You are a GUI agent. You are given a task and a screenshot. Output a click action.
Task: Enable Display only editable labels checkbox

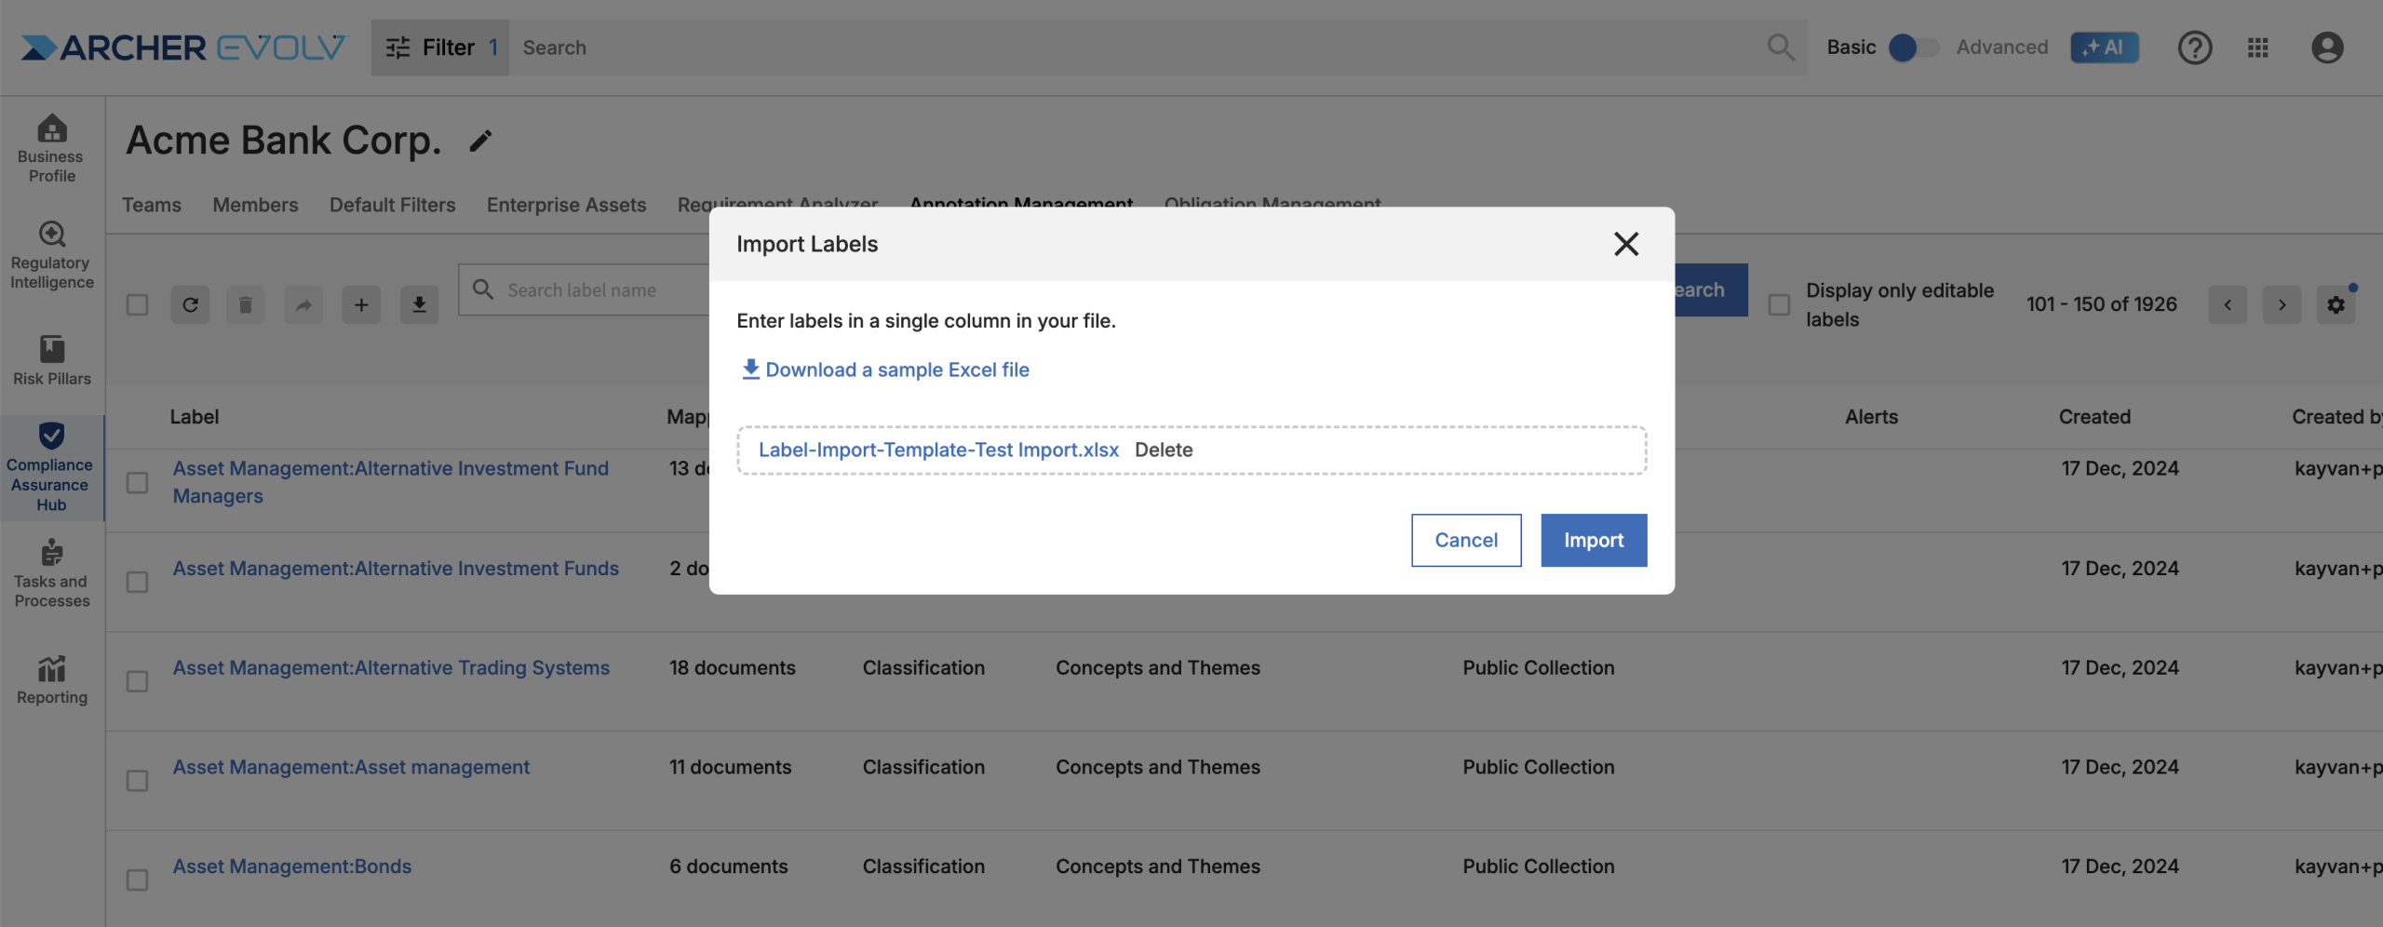(1779, 305)
